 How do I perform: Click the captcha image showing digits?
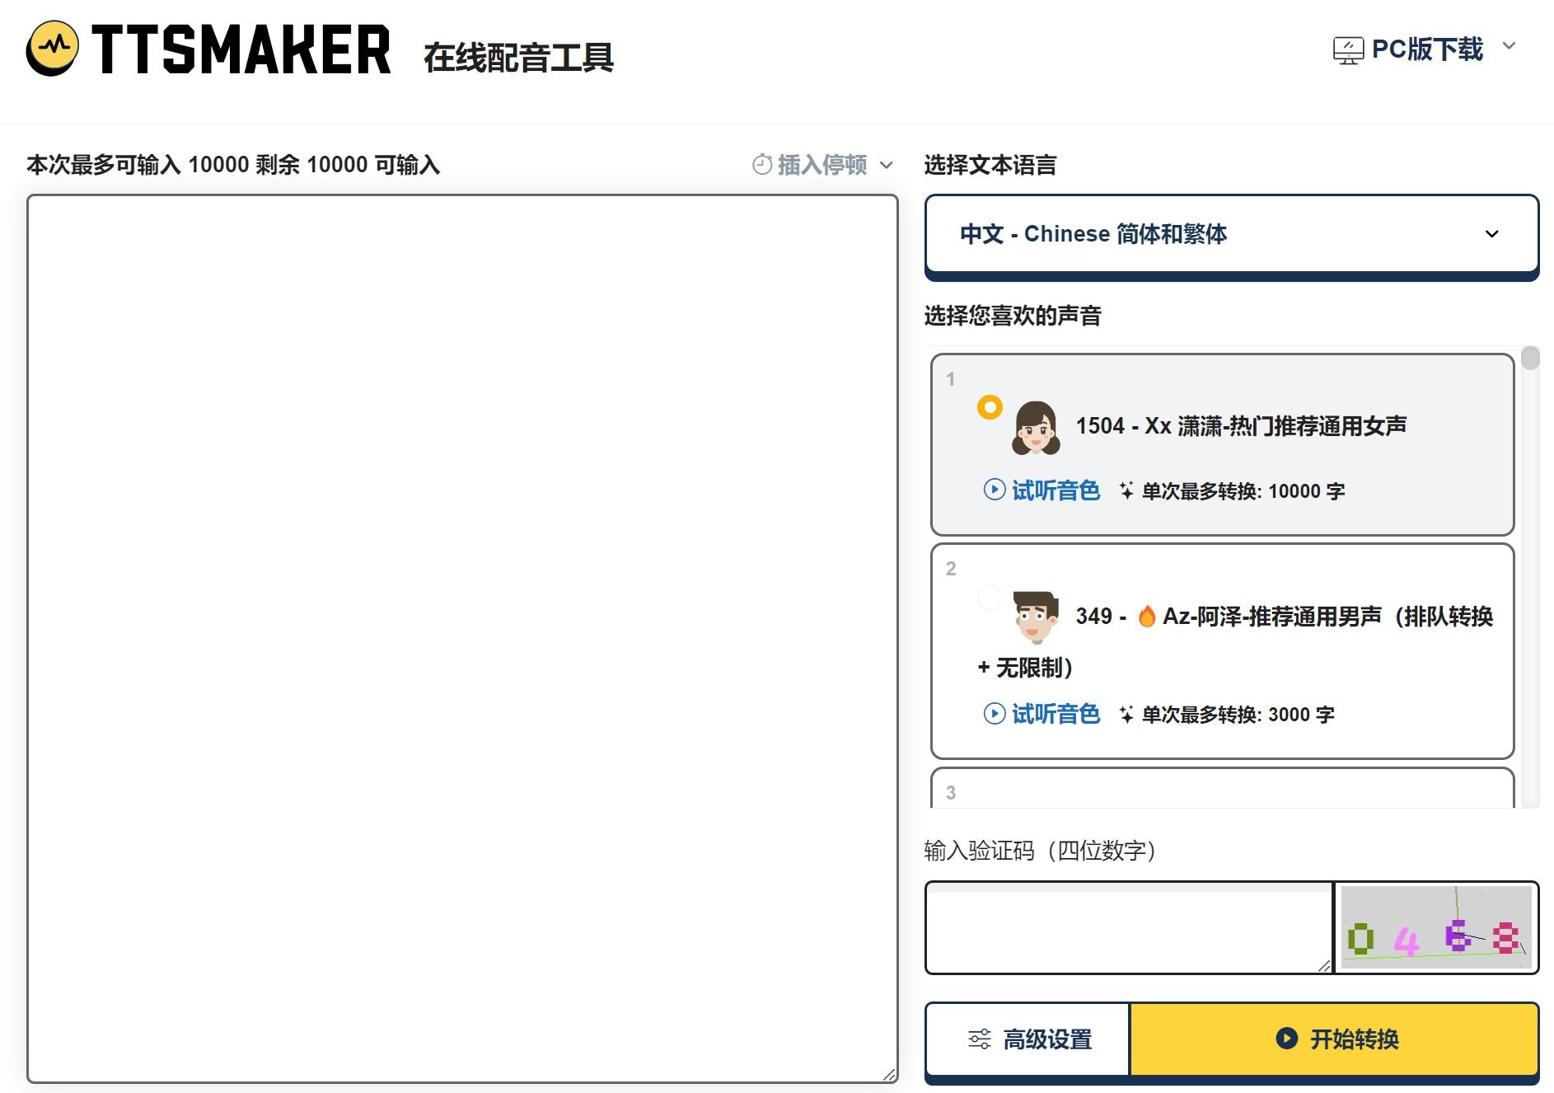1436,928
